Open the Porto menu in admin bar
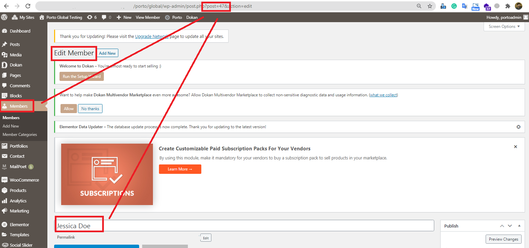Screen dimensions: 529x248 click(x=173, y=17)
